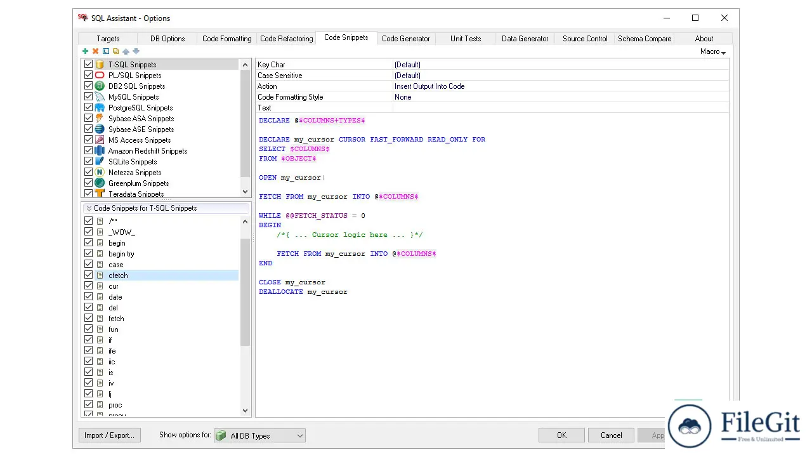Open the Code Formatting tab
The height and width of the screenshot is (457, 812).
227,39
